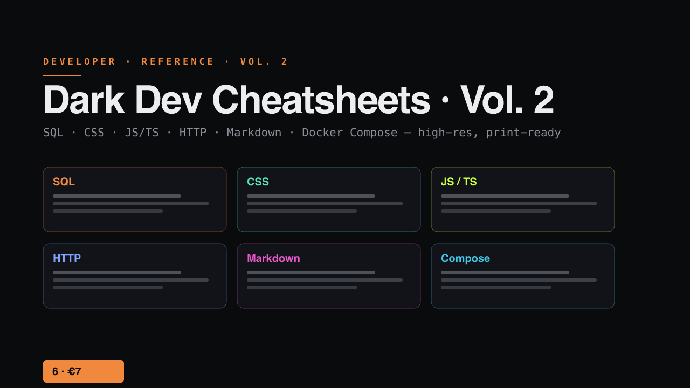Click the 'Dark Dev Cheatsheets · Vol. 2' title
The image size is (690, 388).
tap(298, 100)
